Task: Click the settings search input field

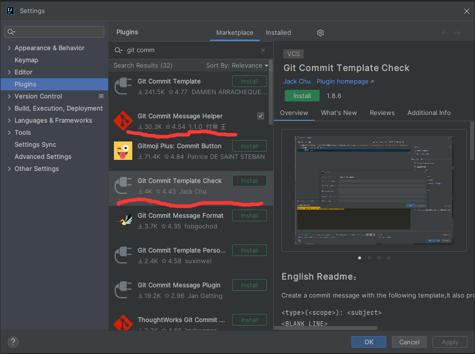Action: [54, 32]
